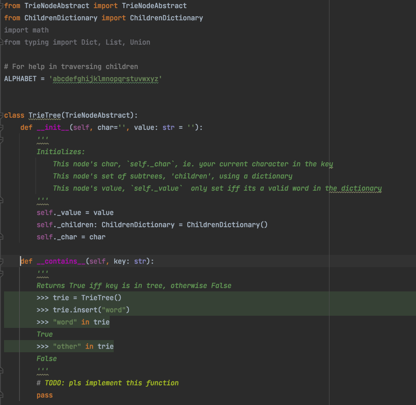The height and width of the screenshot is (405, 416).
Task: Click 'key: str' parameter in __contains__
Action: click(x=130, y=261)
